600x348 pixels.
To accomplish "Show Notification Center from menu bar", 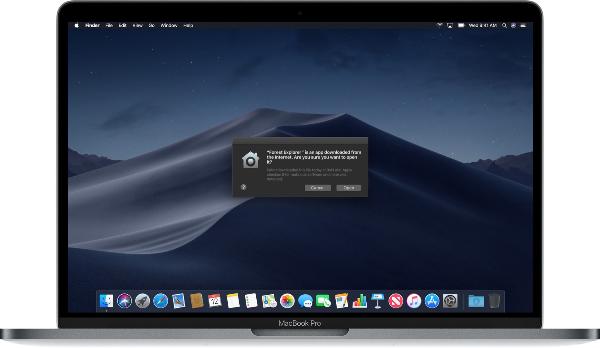I will [x=523, y=26].
